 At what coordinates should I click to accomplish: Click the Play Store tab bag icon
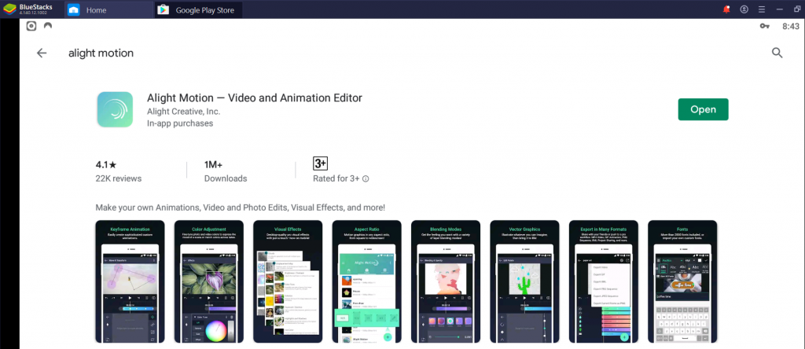click(x=164, y=9)
